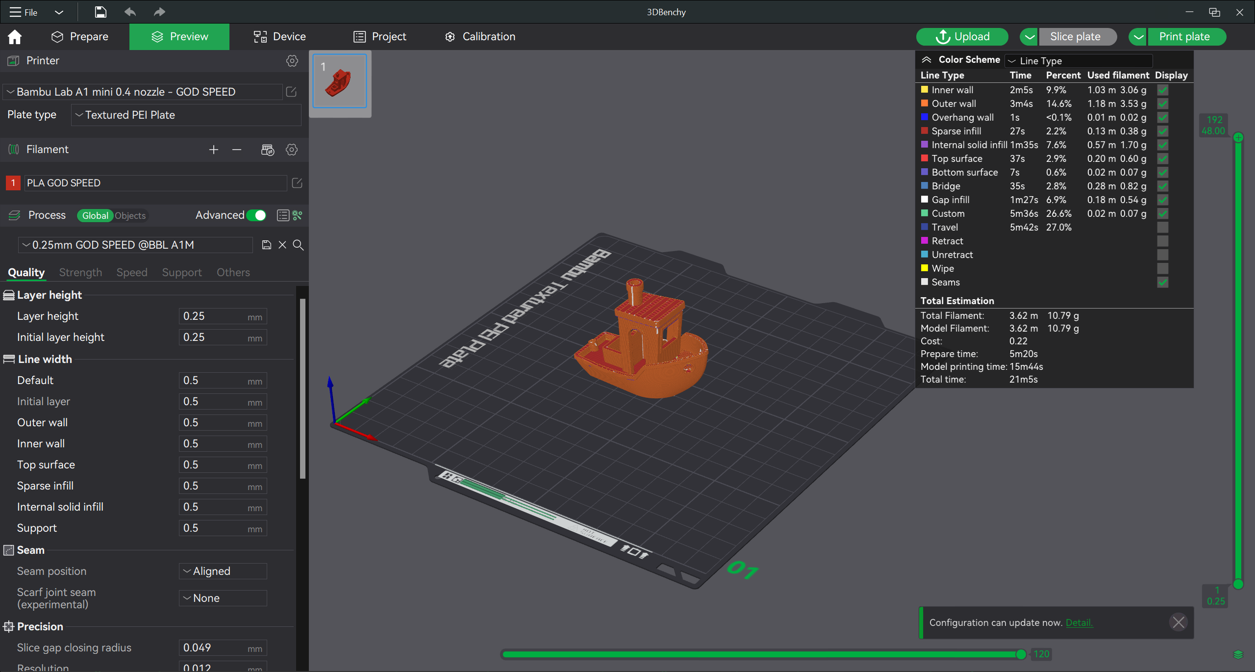Close the configuration update notification
The image size is (1255, 672).
(1179, 622)
